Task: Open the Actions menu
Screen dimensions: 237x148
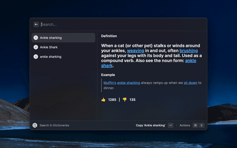Action: pyautogui.click(x=185, y=125)
